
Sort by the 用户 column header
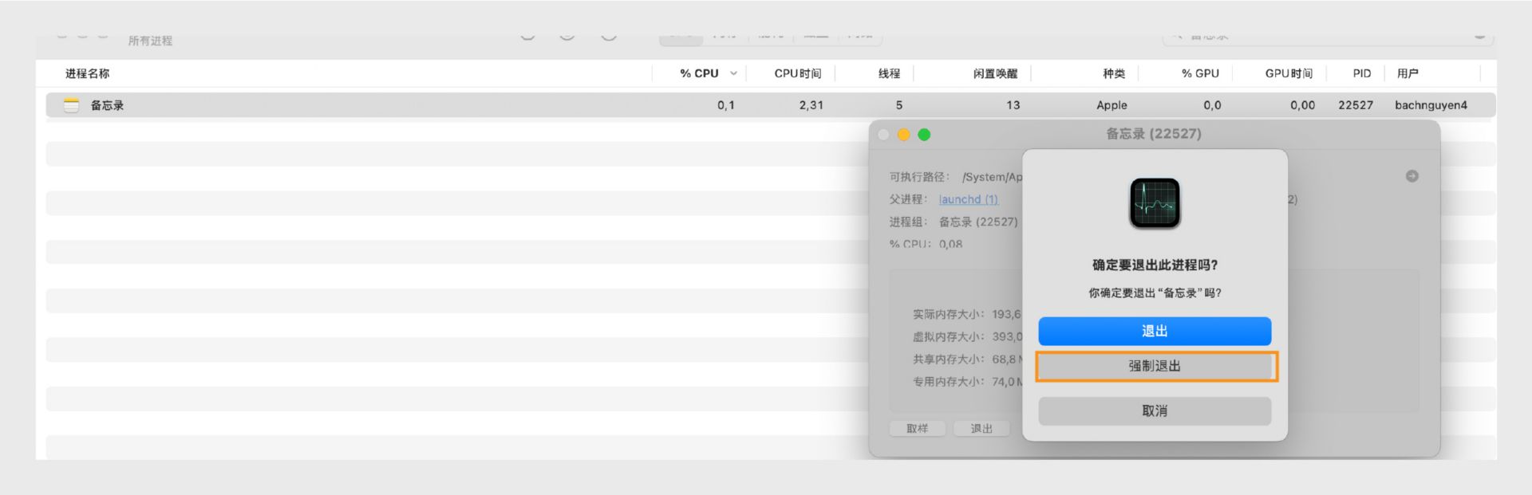point(1408,73)
